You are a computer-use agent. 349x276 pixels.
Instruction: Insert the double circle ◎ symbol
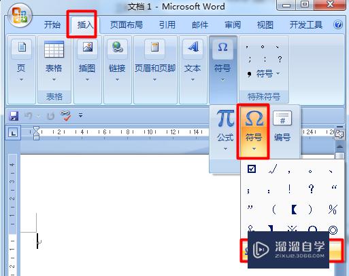tap(333, 230)
